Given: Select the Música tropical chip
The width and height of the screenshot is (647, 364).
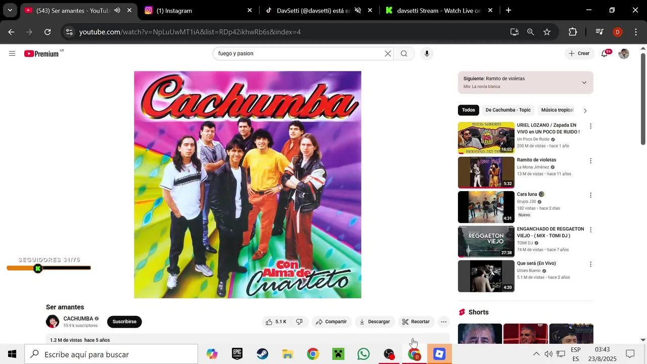Looking at the screenshot, I should pos(557,110).
